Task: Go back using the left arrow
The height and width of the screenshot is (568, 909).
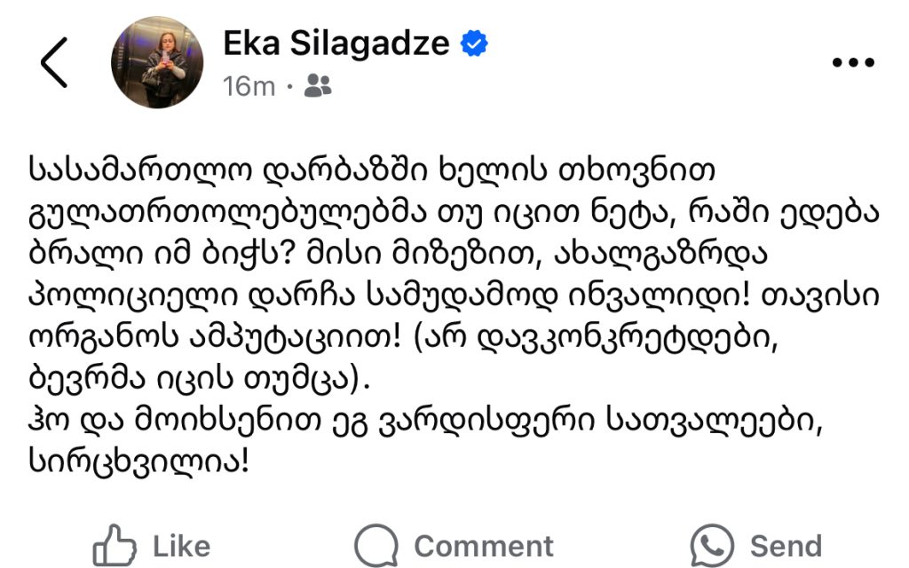Action: (54, 63)
